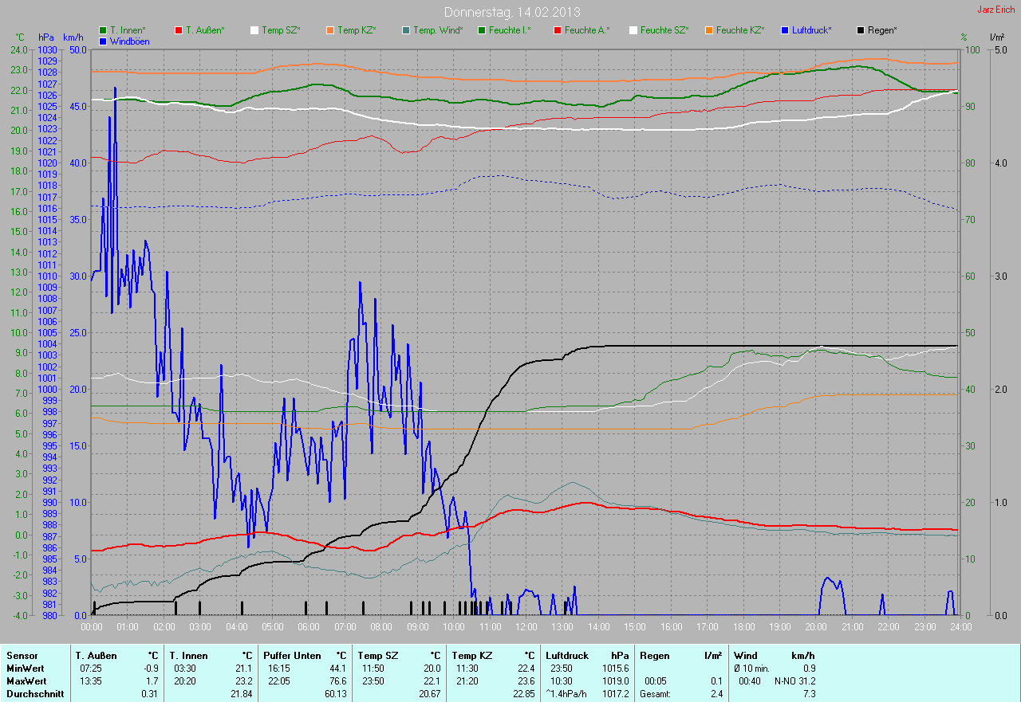Click the MaxWert row label

pos(26,681)
